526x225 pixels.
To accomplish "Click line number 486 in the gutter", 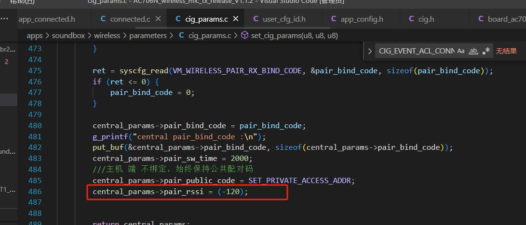I will coord(35,192).
